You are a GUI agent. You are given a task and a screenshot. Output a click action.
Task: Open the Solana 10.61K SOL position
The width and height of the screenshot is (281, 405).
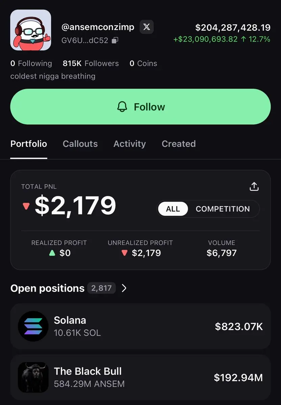coord(140,326)
